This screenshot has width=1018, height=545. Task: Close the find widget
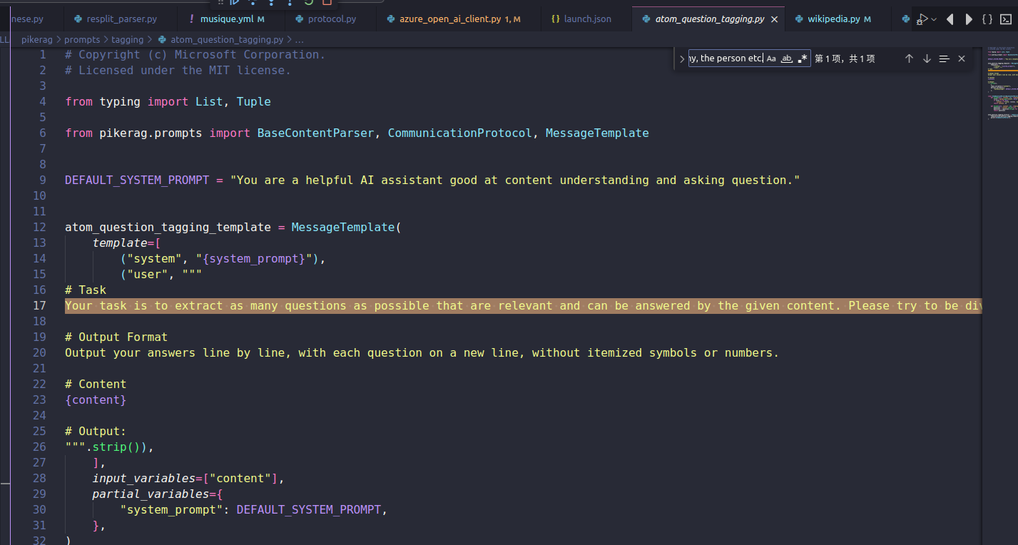click(962, 58)
